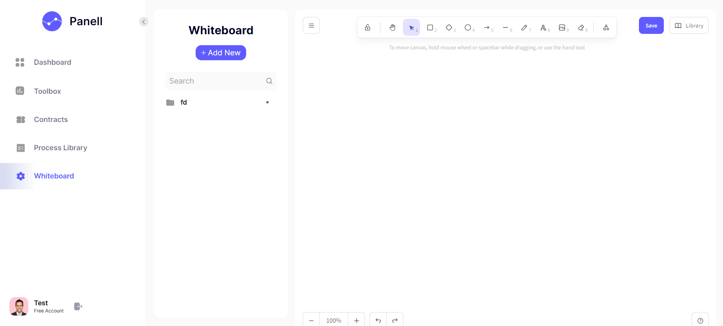The image size is (723, 326).
Task: Open the more shapes tools menu
Action: pos(606,27)
